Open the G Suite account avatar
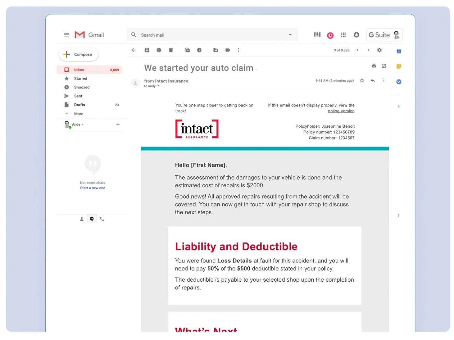Image resolution: width=454 pixels, height=340 pixels. point(396,35)
